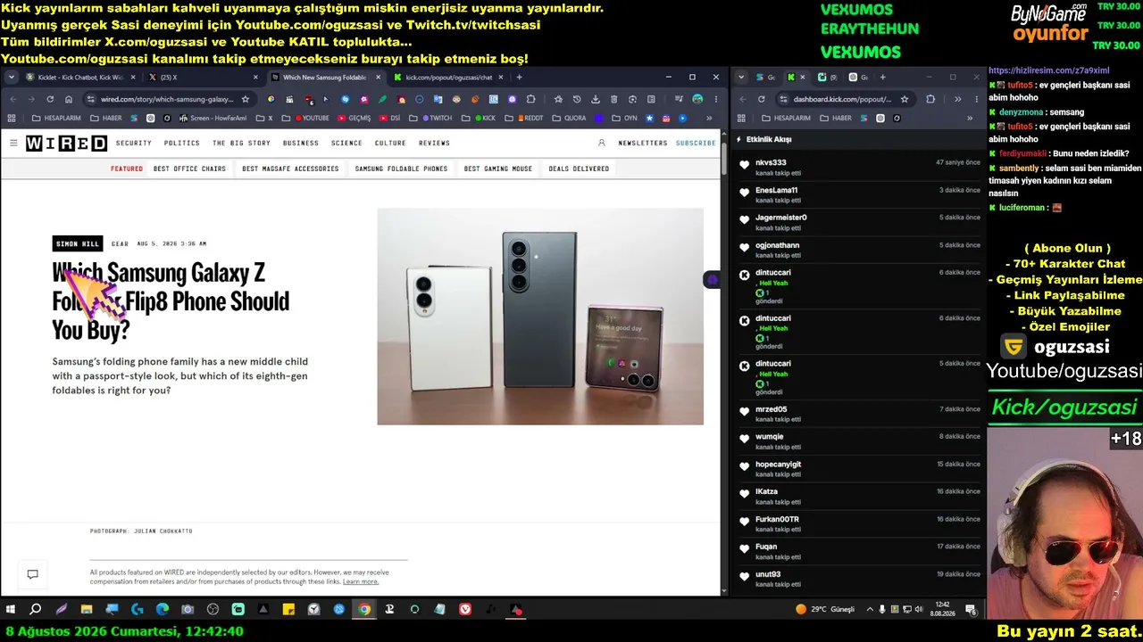The width and height of the screenshot is (1143, 642).
Task: Open the Security section on WIRED
Action: (134, 143)
